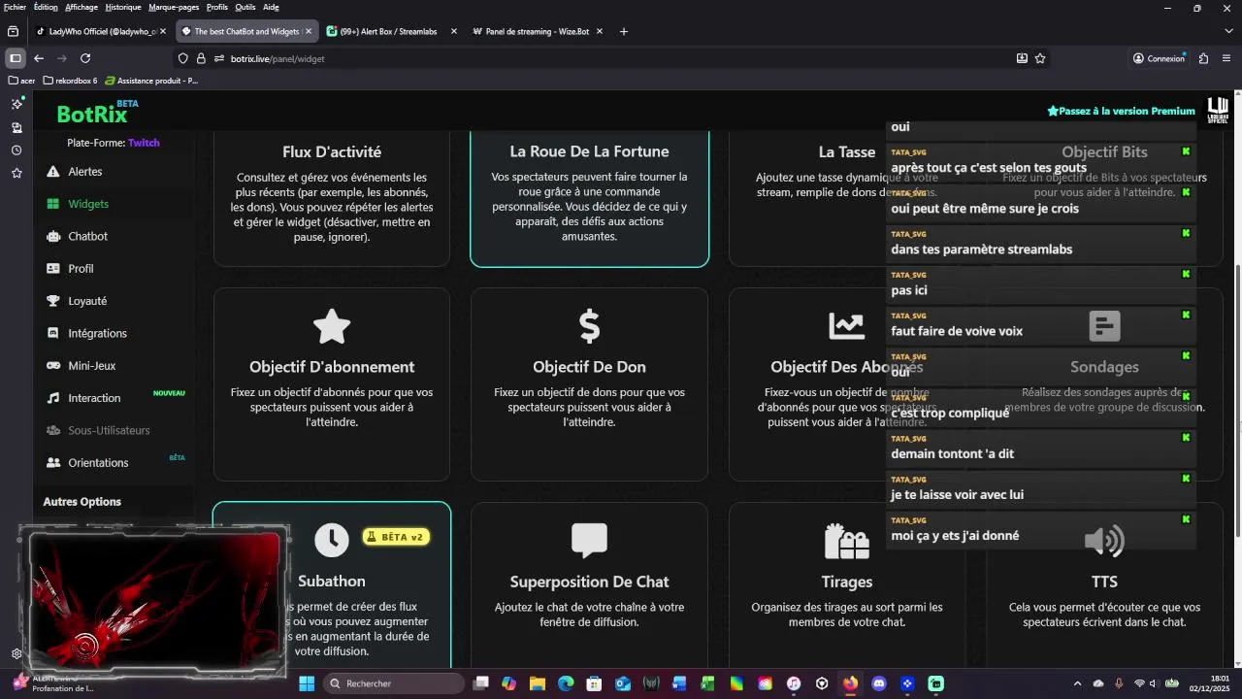Select the Widgets sidebar icon
This screenshot has width=1242, height=699.
pyautogui.click(x=52, y=204)
